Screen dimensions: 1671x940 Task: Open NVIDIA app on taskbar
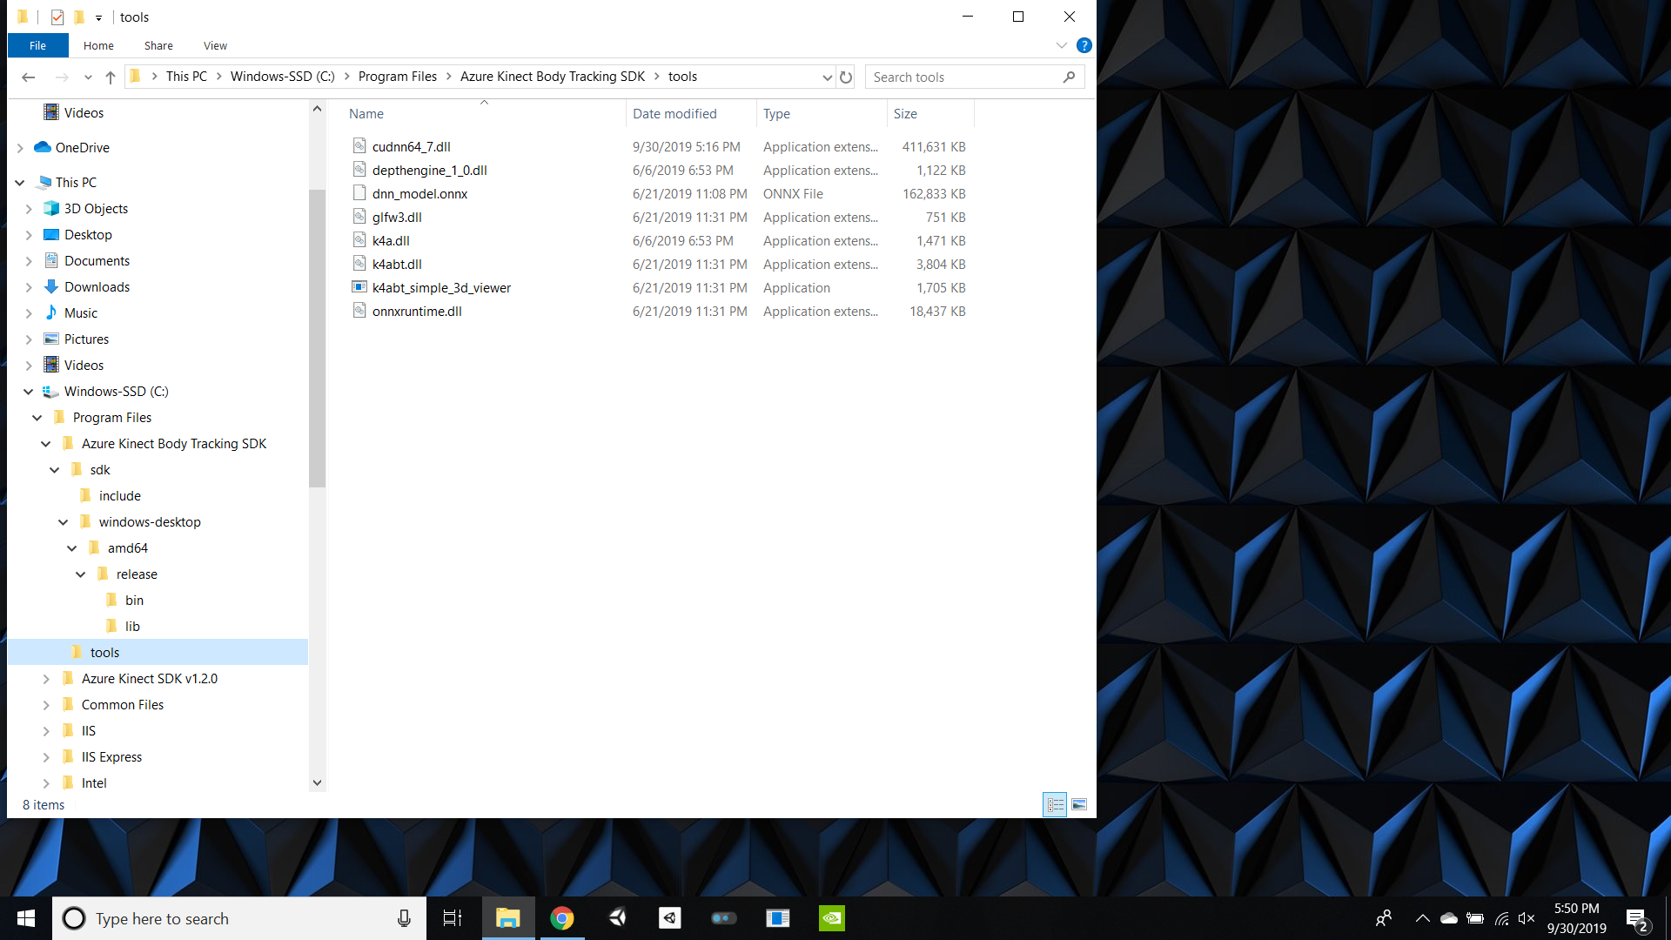click(832, 918)
